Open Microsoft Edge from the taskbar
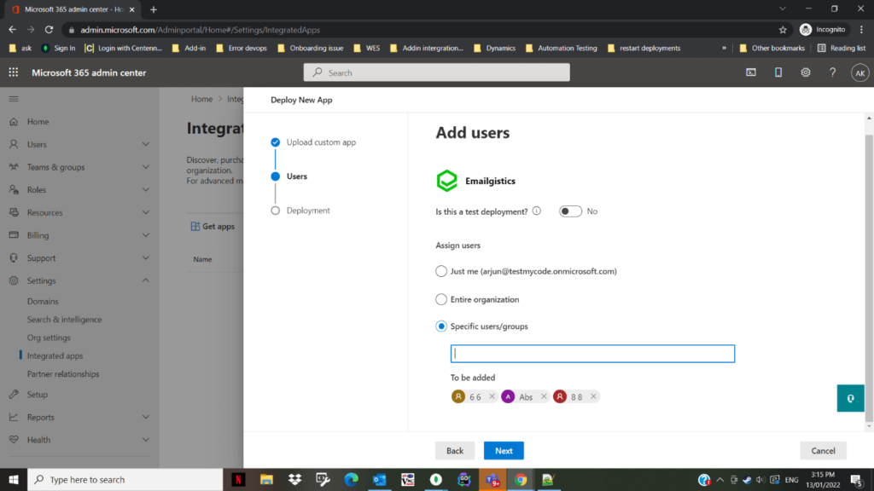 351,479
